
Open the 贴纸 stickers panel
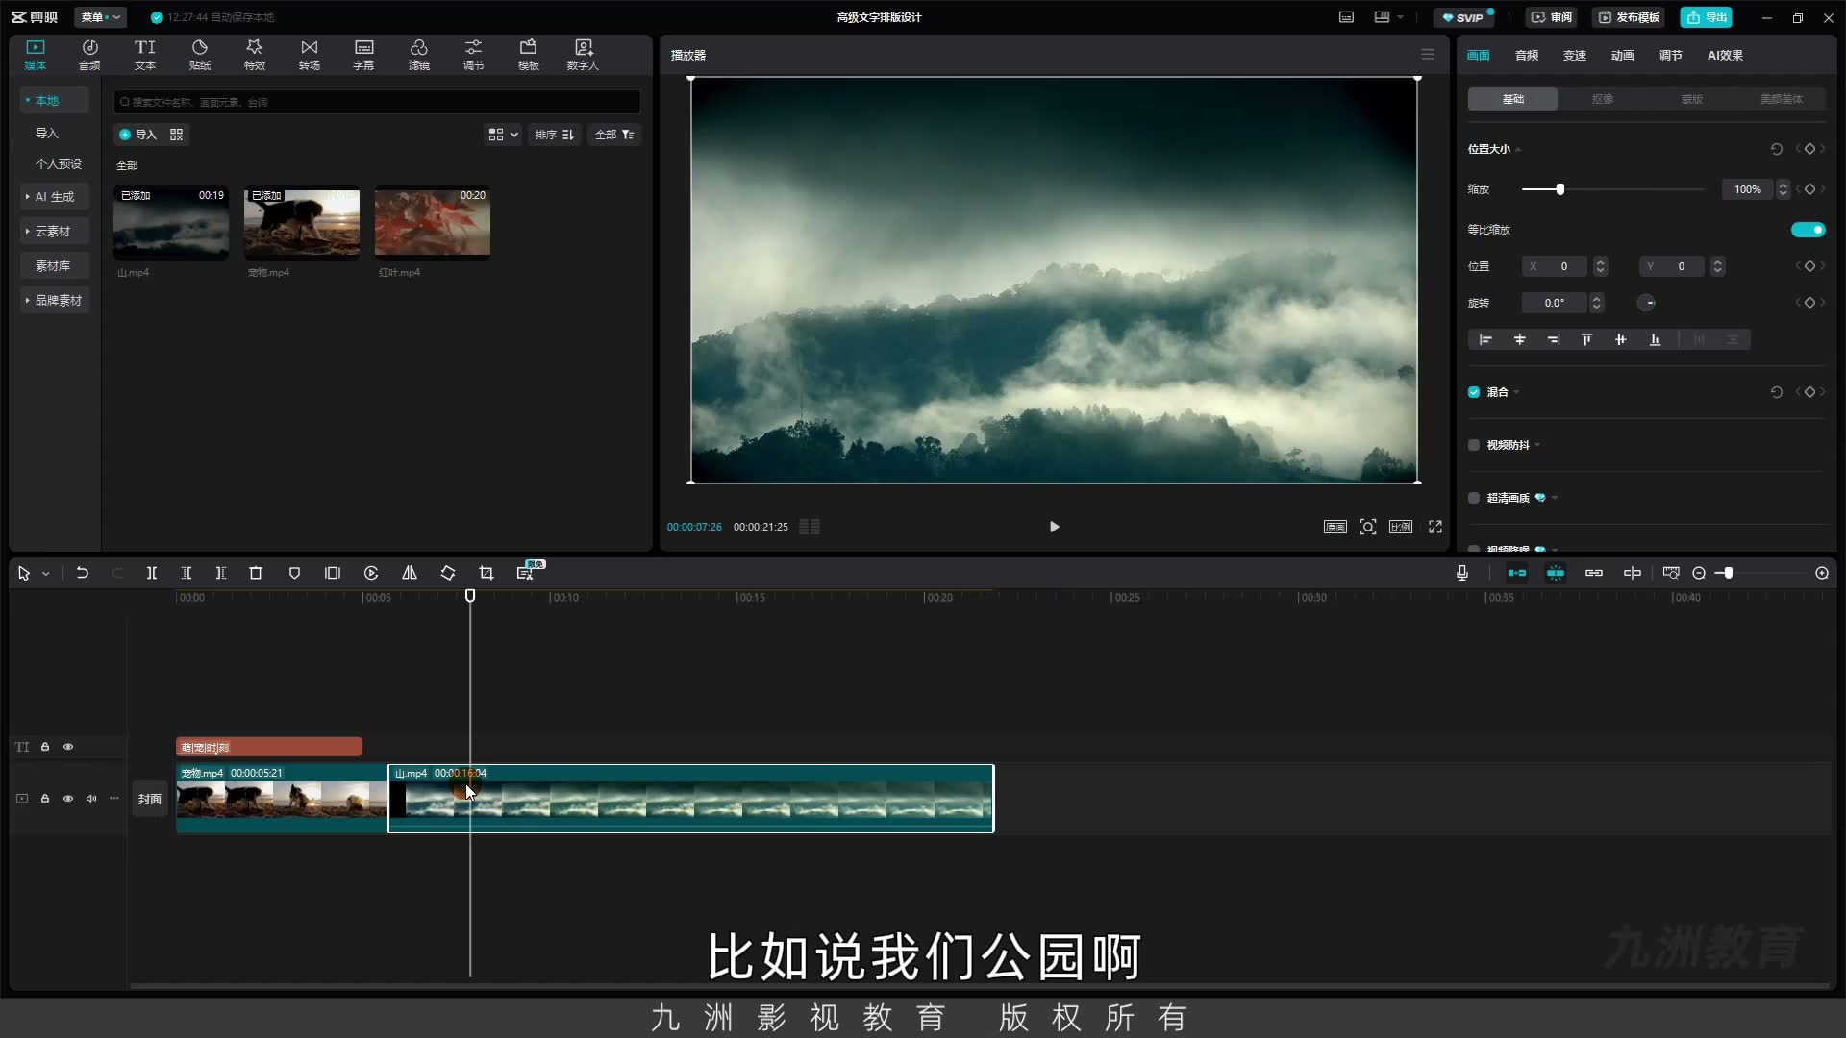coord(199,55)
